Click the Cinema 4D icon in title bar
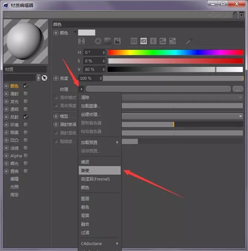This screenshot has width=248, height=251. [x=6, y=5]
